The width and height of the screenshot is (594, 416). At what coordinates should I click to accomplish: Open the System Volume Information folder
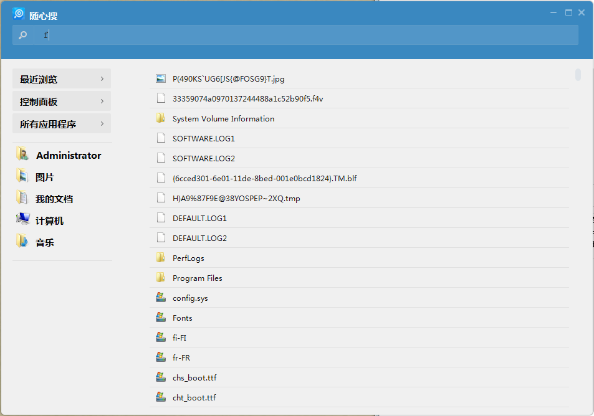click(x=223, y=118)
